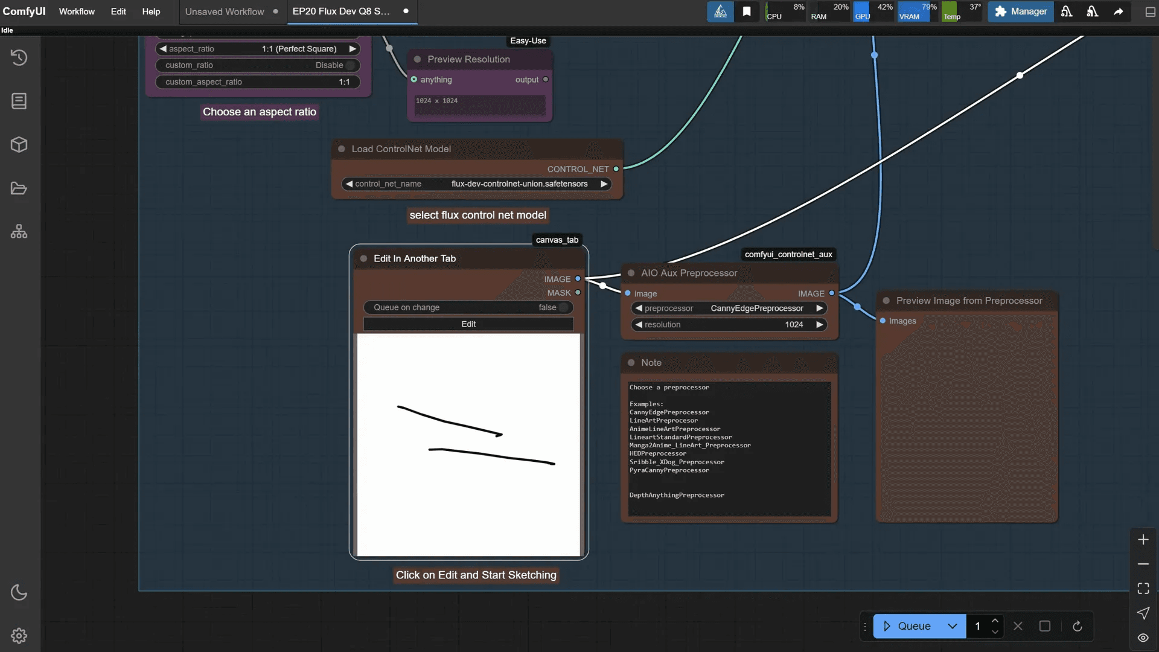Zoom in with the plus icon

[x=1143, y=540]
